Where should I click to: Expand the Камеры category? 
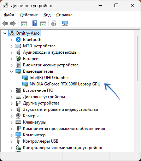click(11, 116)
